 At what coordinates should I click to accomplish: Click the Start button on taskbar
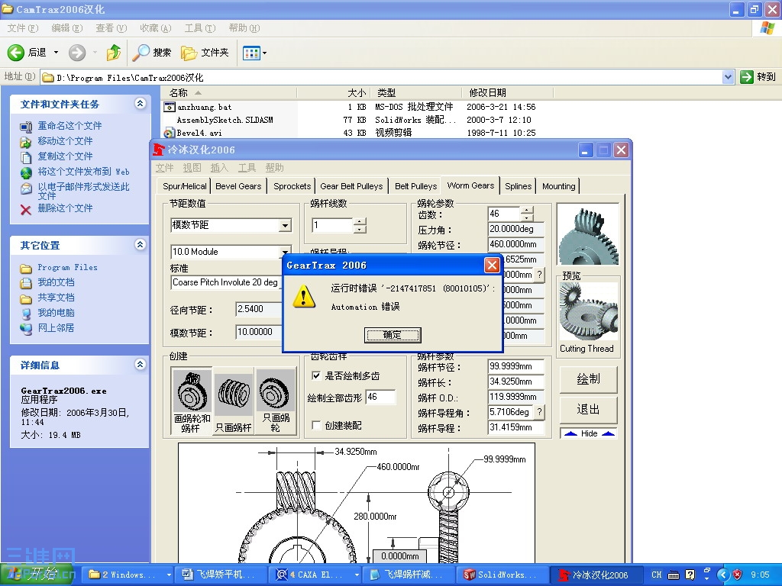click(x=37, y=575)
